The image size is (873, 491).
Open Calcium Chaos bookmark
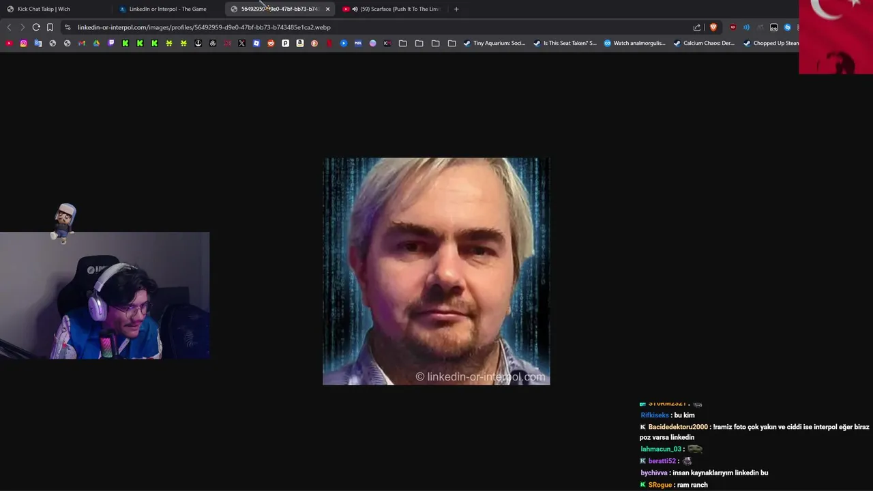coord(705,43)
